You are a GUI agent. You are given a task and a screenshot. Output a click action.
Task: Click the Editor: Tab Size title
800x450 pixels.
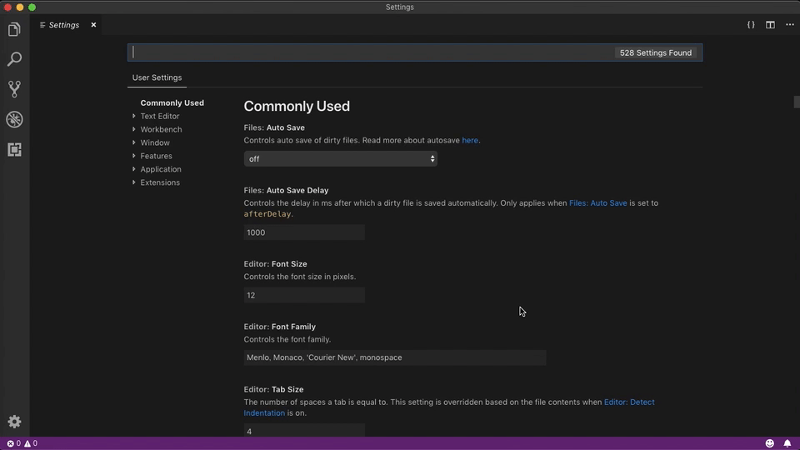[273, 389]
